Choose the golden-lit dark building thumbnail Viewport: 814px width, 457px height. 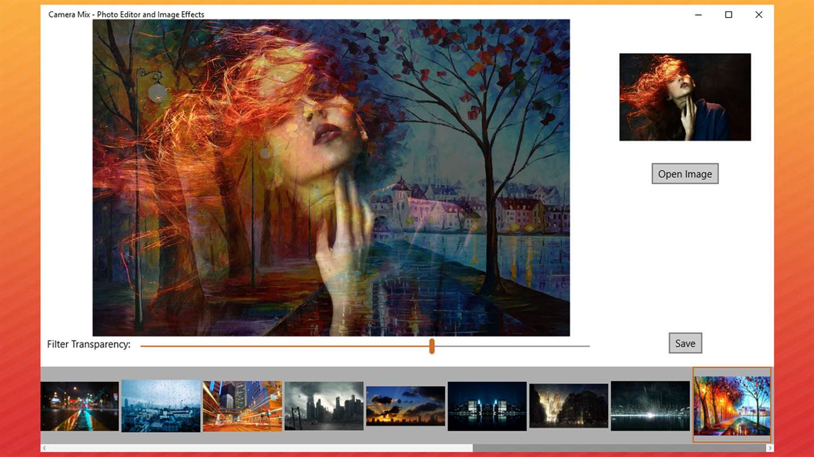pos(568,406)
